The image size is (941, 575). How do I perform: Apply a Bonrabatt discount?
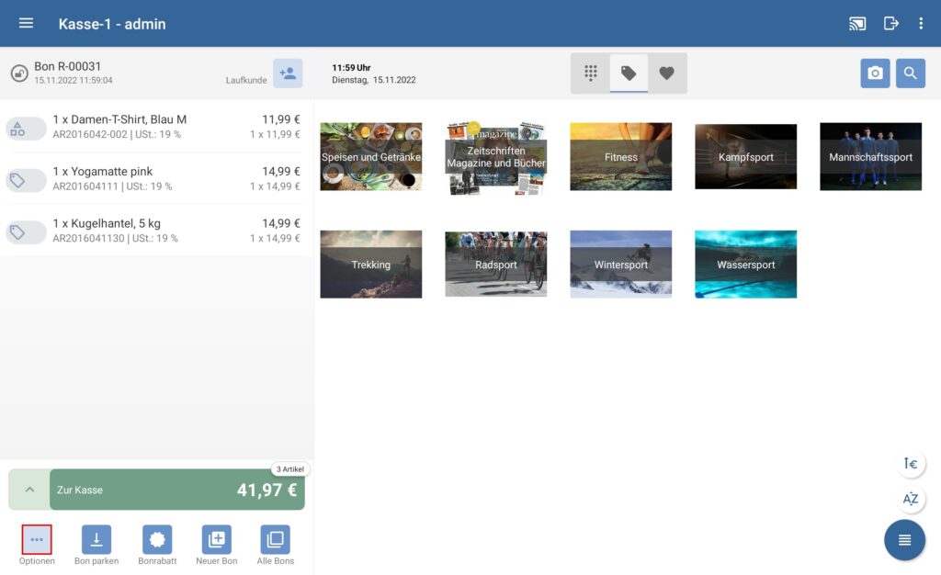pos(156,540)
